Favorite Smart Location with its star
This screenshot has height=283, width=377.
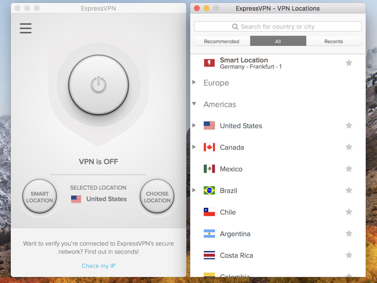click(x=349, y=63)
